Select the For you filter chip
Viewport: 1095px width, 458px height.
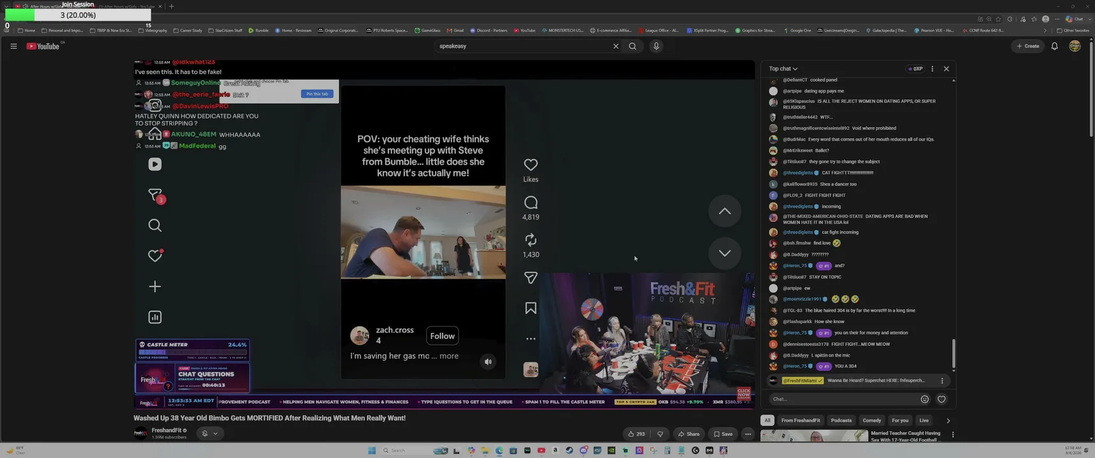coord(900,420)
